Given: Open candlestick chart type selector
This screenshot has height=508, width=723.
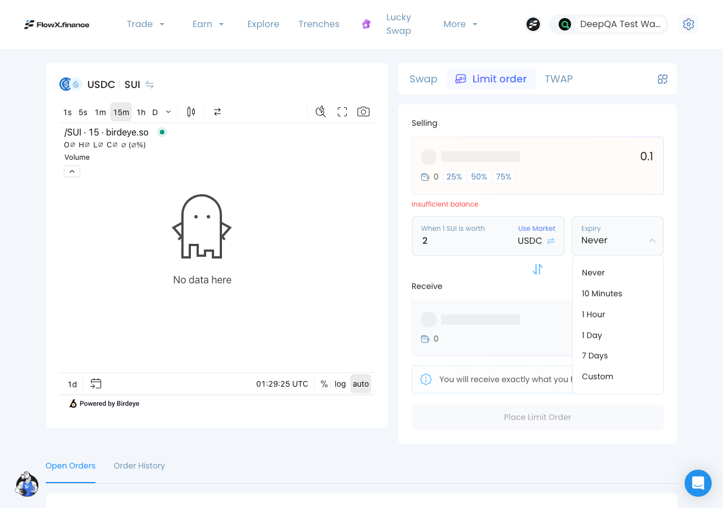Looking at the screenshot, I should pyautogui.click(x=191, y=112).
